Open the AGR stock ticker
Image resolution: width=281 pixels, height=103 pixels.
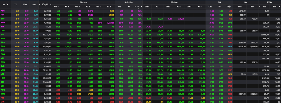tap(3, 23)
